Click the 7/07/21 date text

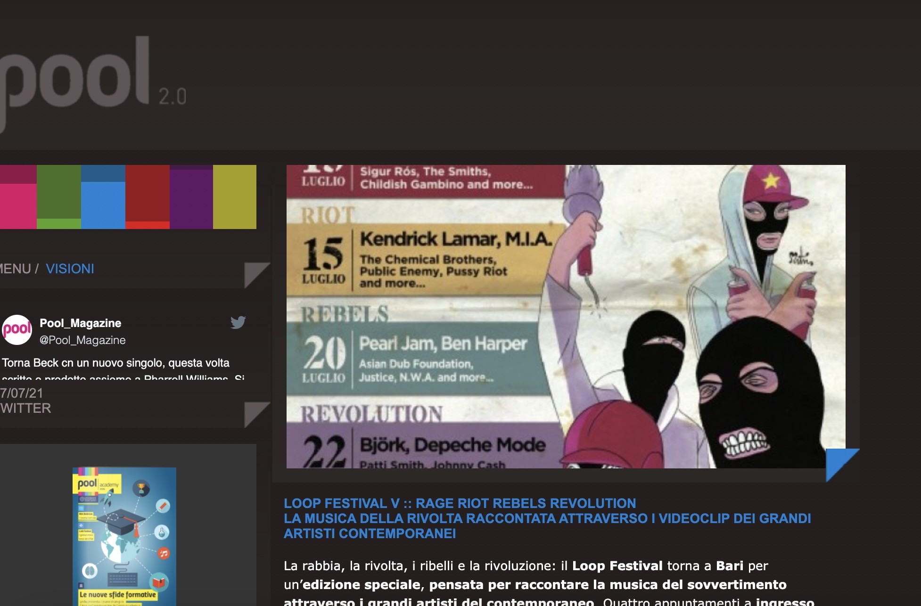(x=22, y=393)
